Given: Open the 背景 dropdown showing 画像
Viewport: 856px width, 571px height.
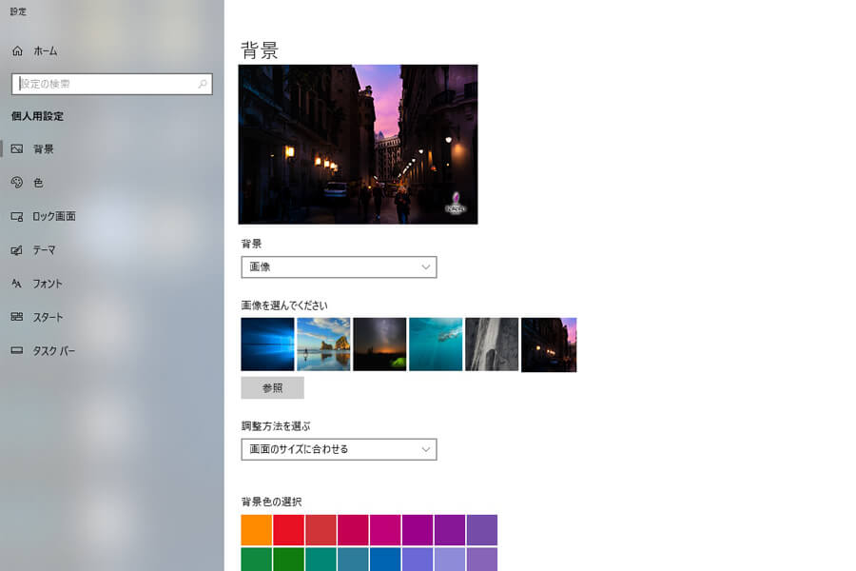Looking at the screenshot, I should (x=339, y=267).
